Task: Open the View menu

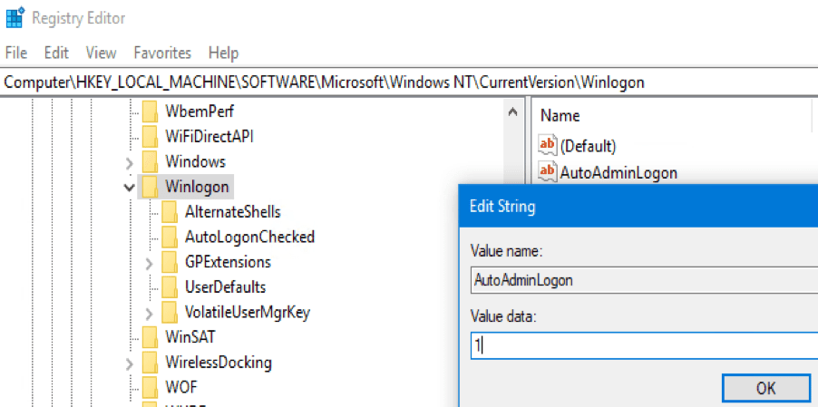Action: click(102, 53)
